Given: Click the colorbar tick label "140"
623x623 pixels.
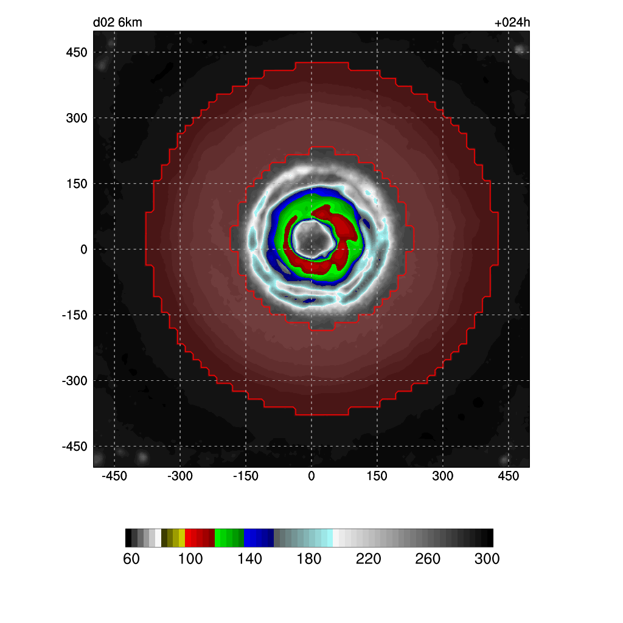Looking at the screenshot, I should 250,559.
